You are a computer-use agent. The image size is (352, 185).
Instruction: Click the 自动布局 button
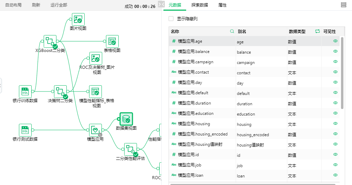(13, 5)
